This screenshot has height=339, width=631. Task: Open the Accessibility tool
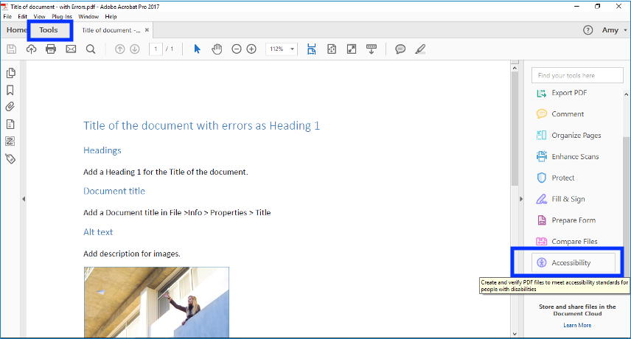point(574,262)
